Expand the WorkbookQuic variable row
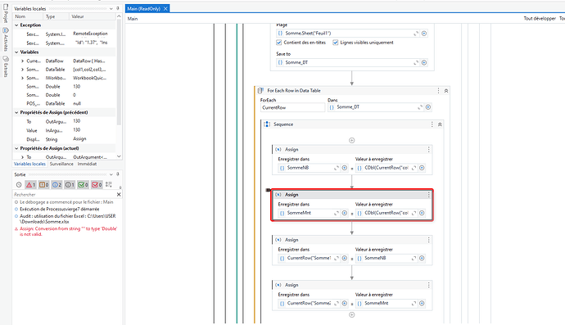Viewport: 565px width, 325px height. click(x=22, y=78)
